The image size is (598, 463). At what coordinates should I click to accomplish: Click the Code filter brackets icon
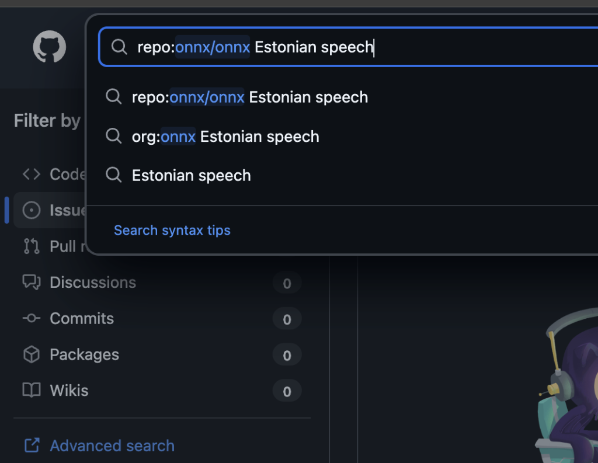point(32,174)
